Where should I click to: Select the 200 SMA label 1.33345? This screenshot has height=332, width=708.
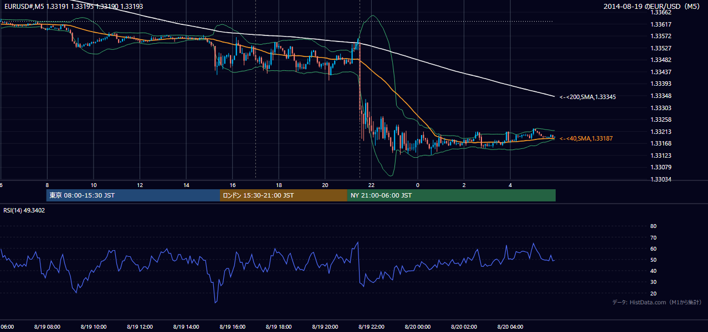(588, 97)
